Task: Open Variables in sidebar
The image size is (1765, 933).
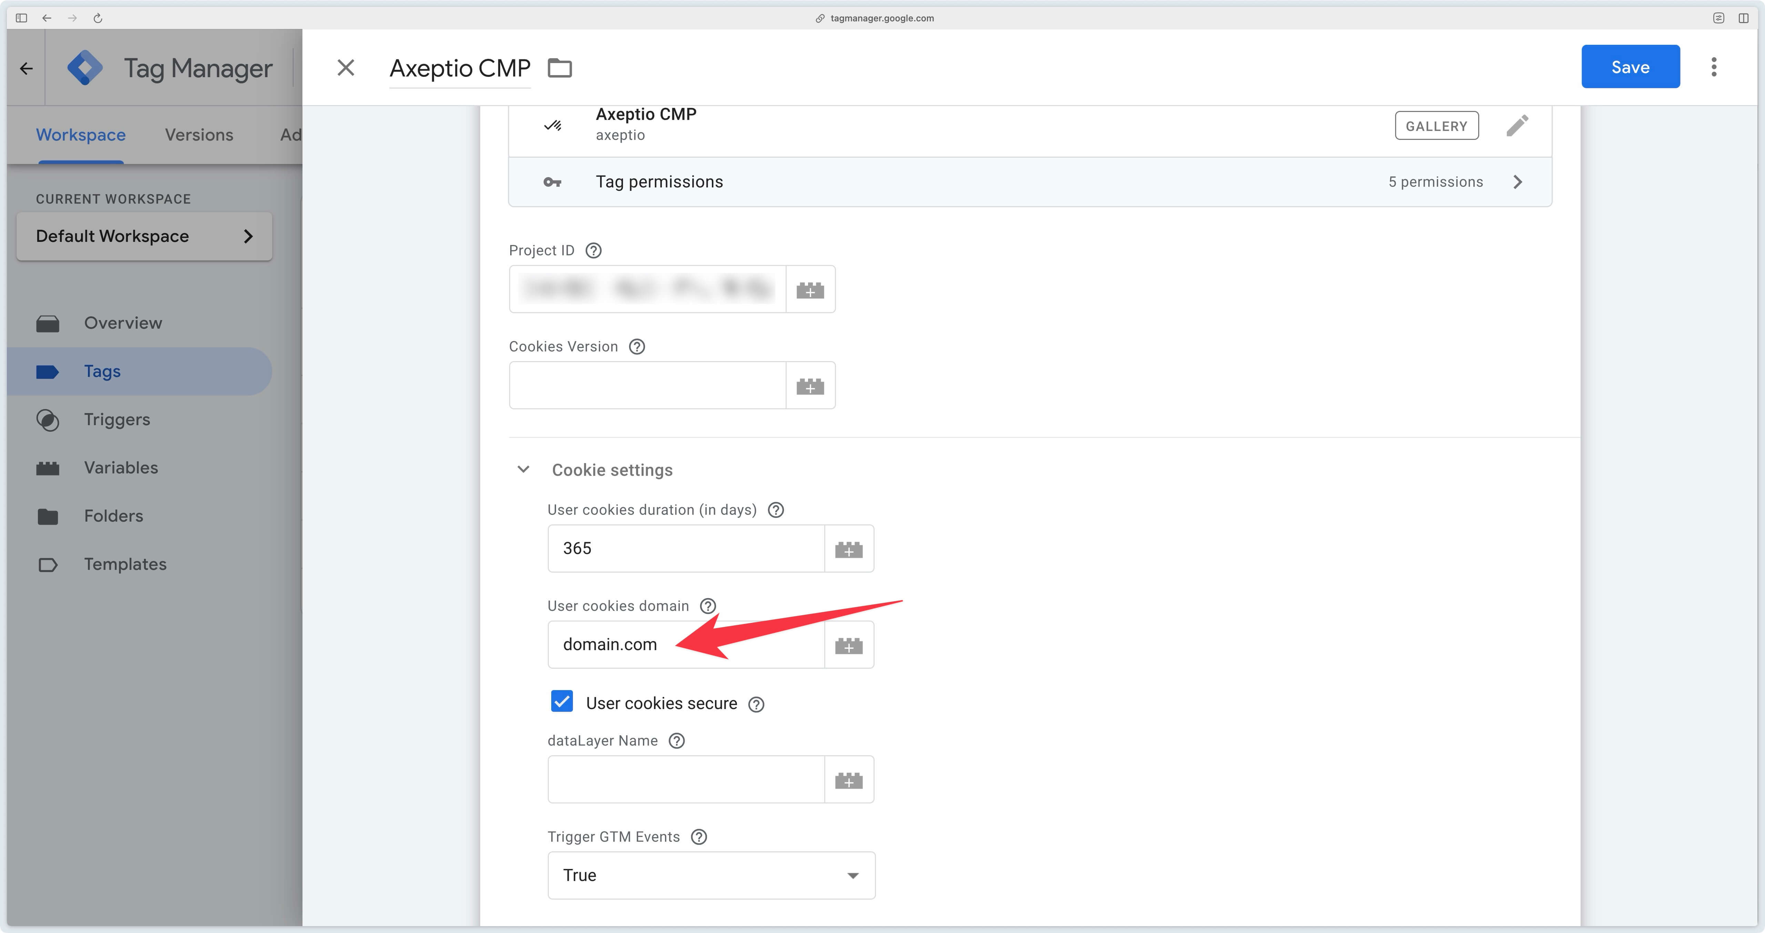Action: [140, 467]
